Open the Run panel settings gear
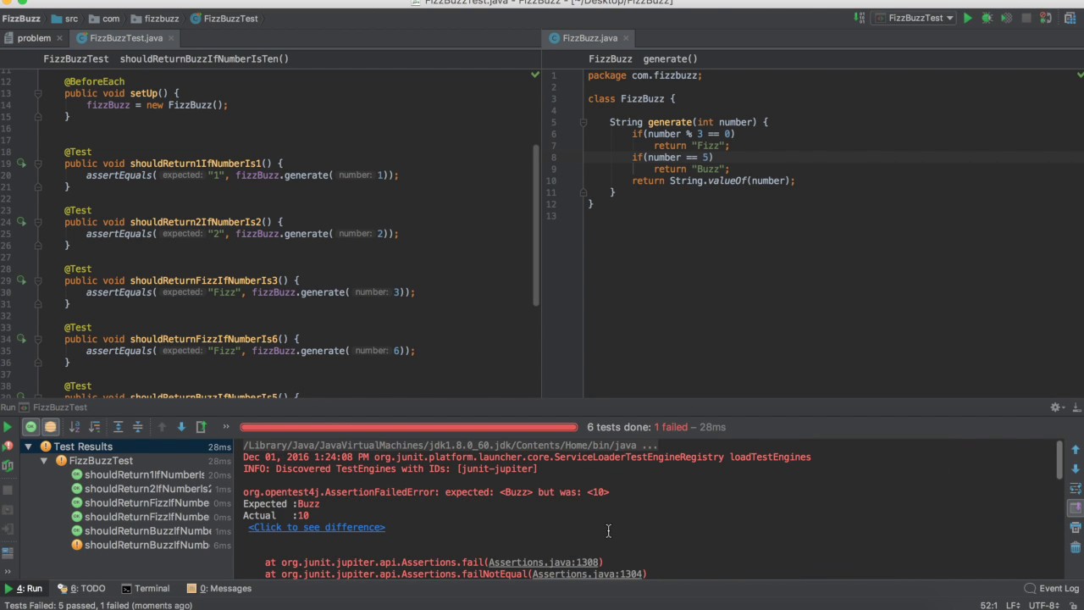 click(1055, 407)
